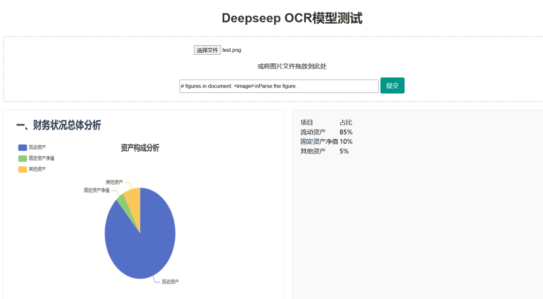543x299 pixels.
Task: Select the large blue pie slice
Action: click(x=143, y=241)
